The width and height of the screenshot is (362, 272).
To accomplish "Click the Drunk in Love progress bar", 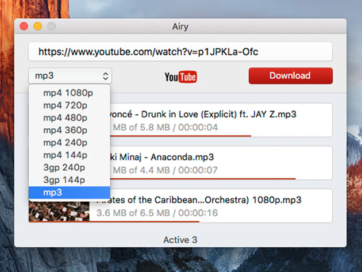I will (x=180, y=136).
